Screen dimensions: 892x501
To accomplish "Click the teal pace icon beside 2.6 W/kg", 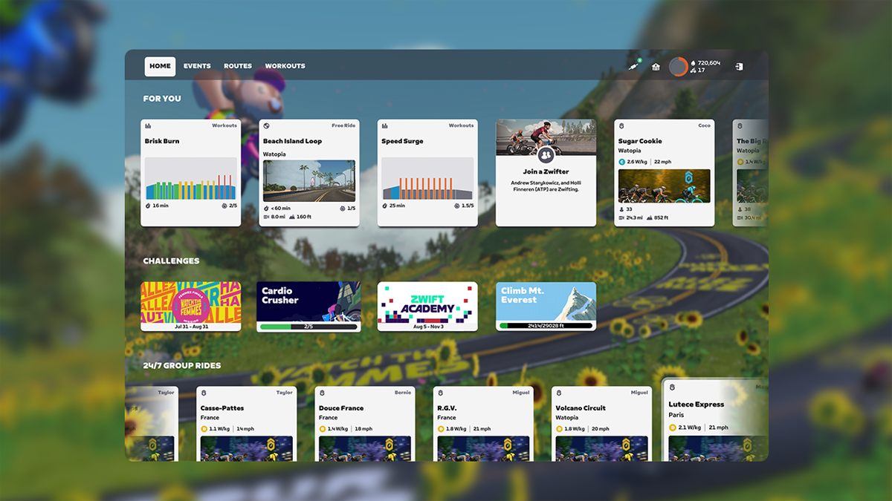I will 622,161.
